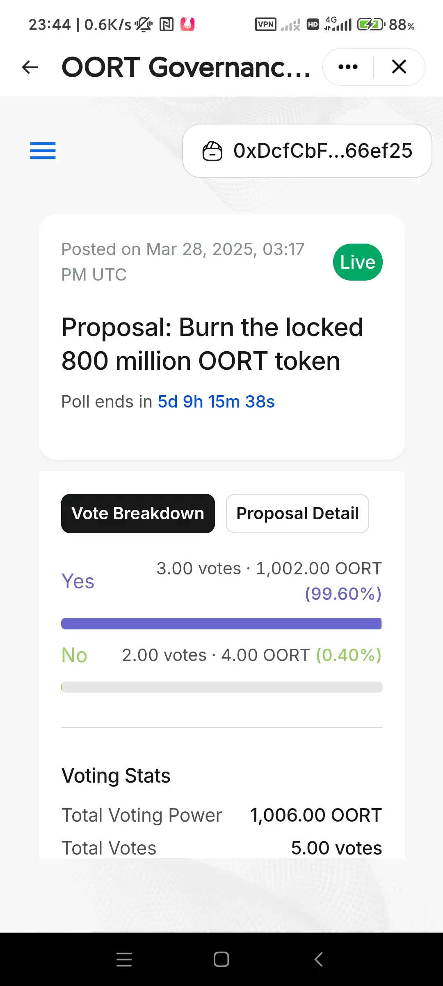
Task: Tap the Total Voting Power value
Action: click(316, 815)
